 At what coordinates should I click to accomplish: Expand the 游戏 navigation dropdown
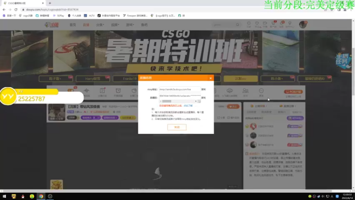click(x=130, y=25)
